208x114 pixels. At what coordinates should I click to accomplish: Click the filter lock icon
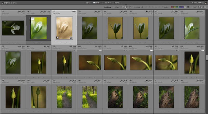coord(206,3)
